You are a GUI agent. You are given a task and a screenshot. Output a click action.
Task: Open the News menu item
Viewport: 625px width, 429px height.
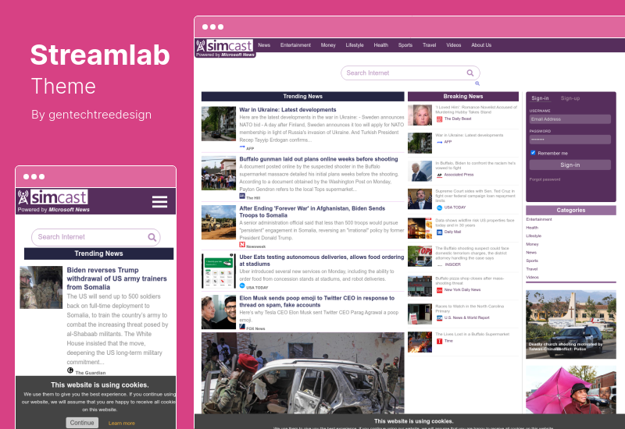pyautogui.click(x=264, y=45)
